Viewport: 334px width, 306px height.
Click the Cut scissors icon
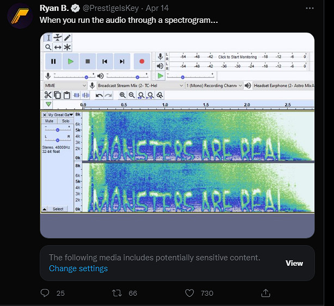tap(48, 95)
